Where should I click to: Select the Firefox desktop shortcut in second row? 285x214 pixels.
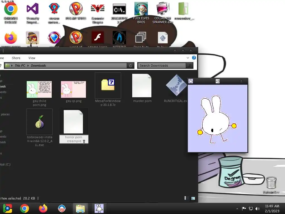[x=11, y=38]
